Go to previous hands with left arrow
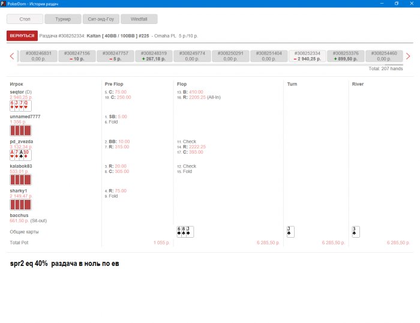The width and height of the screenshot is (420, 323). tap(12, 56)
